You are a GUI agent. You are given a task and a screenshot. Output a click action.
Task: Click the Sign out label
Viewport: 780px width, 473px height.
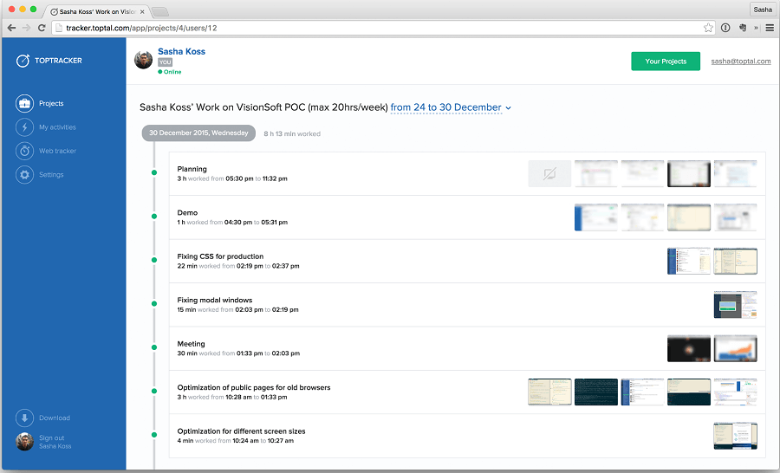click(52, 437)
